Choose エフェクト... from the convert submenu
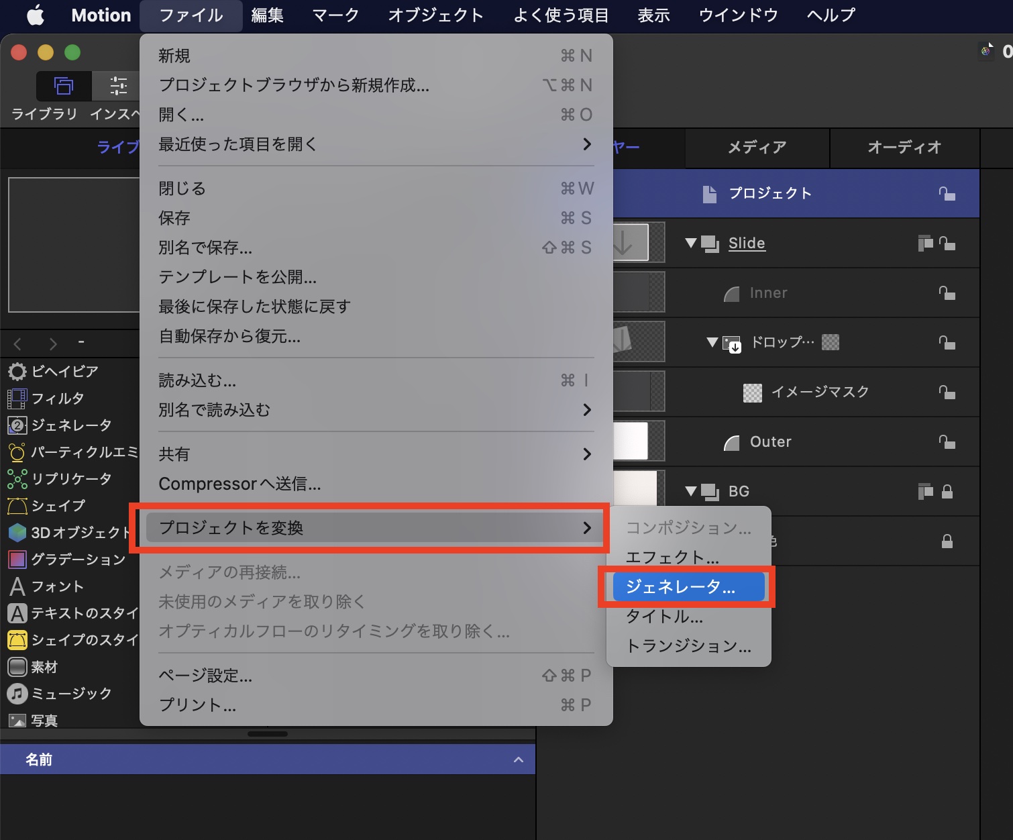This screenshot has width=1013, height=840. pyautogui.click(x=688, y=558)
